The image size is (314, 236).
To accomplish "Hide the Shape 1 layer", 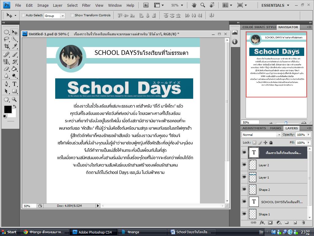I will 244,214.
